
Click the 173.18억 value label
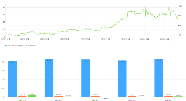pyautogui.click(x=68, y=95)
